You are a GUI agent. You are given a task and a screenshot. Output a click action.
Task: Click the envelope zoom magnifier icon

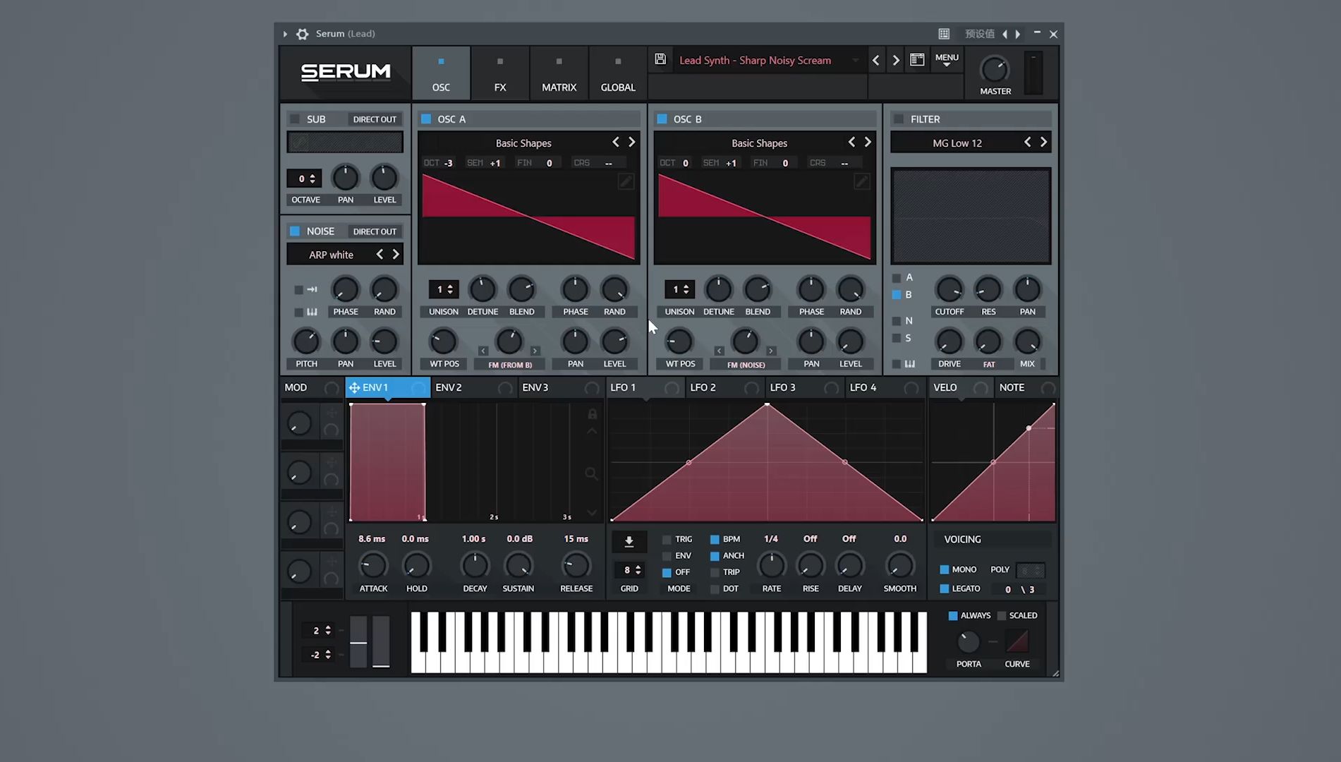coord(591,473)
